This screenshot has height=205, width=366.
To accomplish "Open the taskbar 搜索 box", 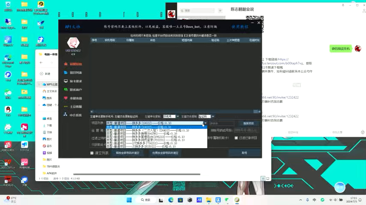I will coord(146,200).
